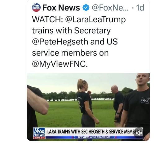Screen dimensions: 155x144
Task: Open the tweet's 1d timestamp
Action: pos(140,8)
